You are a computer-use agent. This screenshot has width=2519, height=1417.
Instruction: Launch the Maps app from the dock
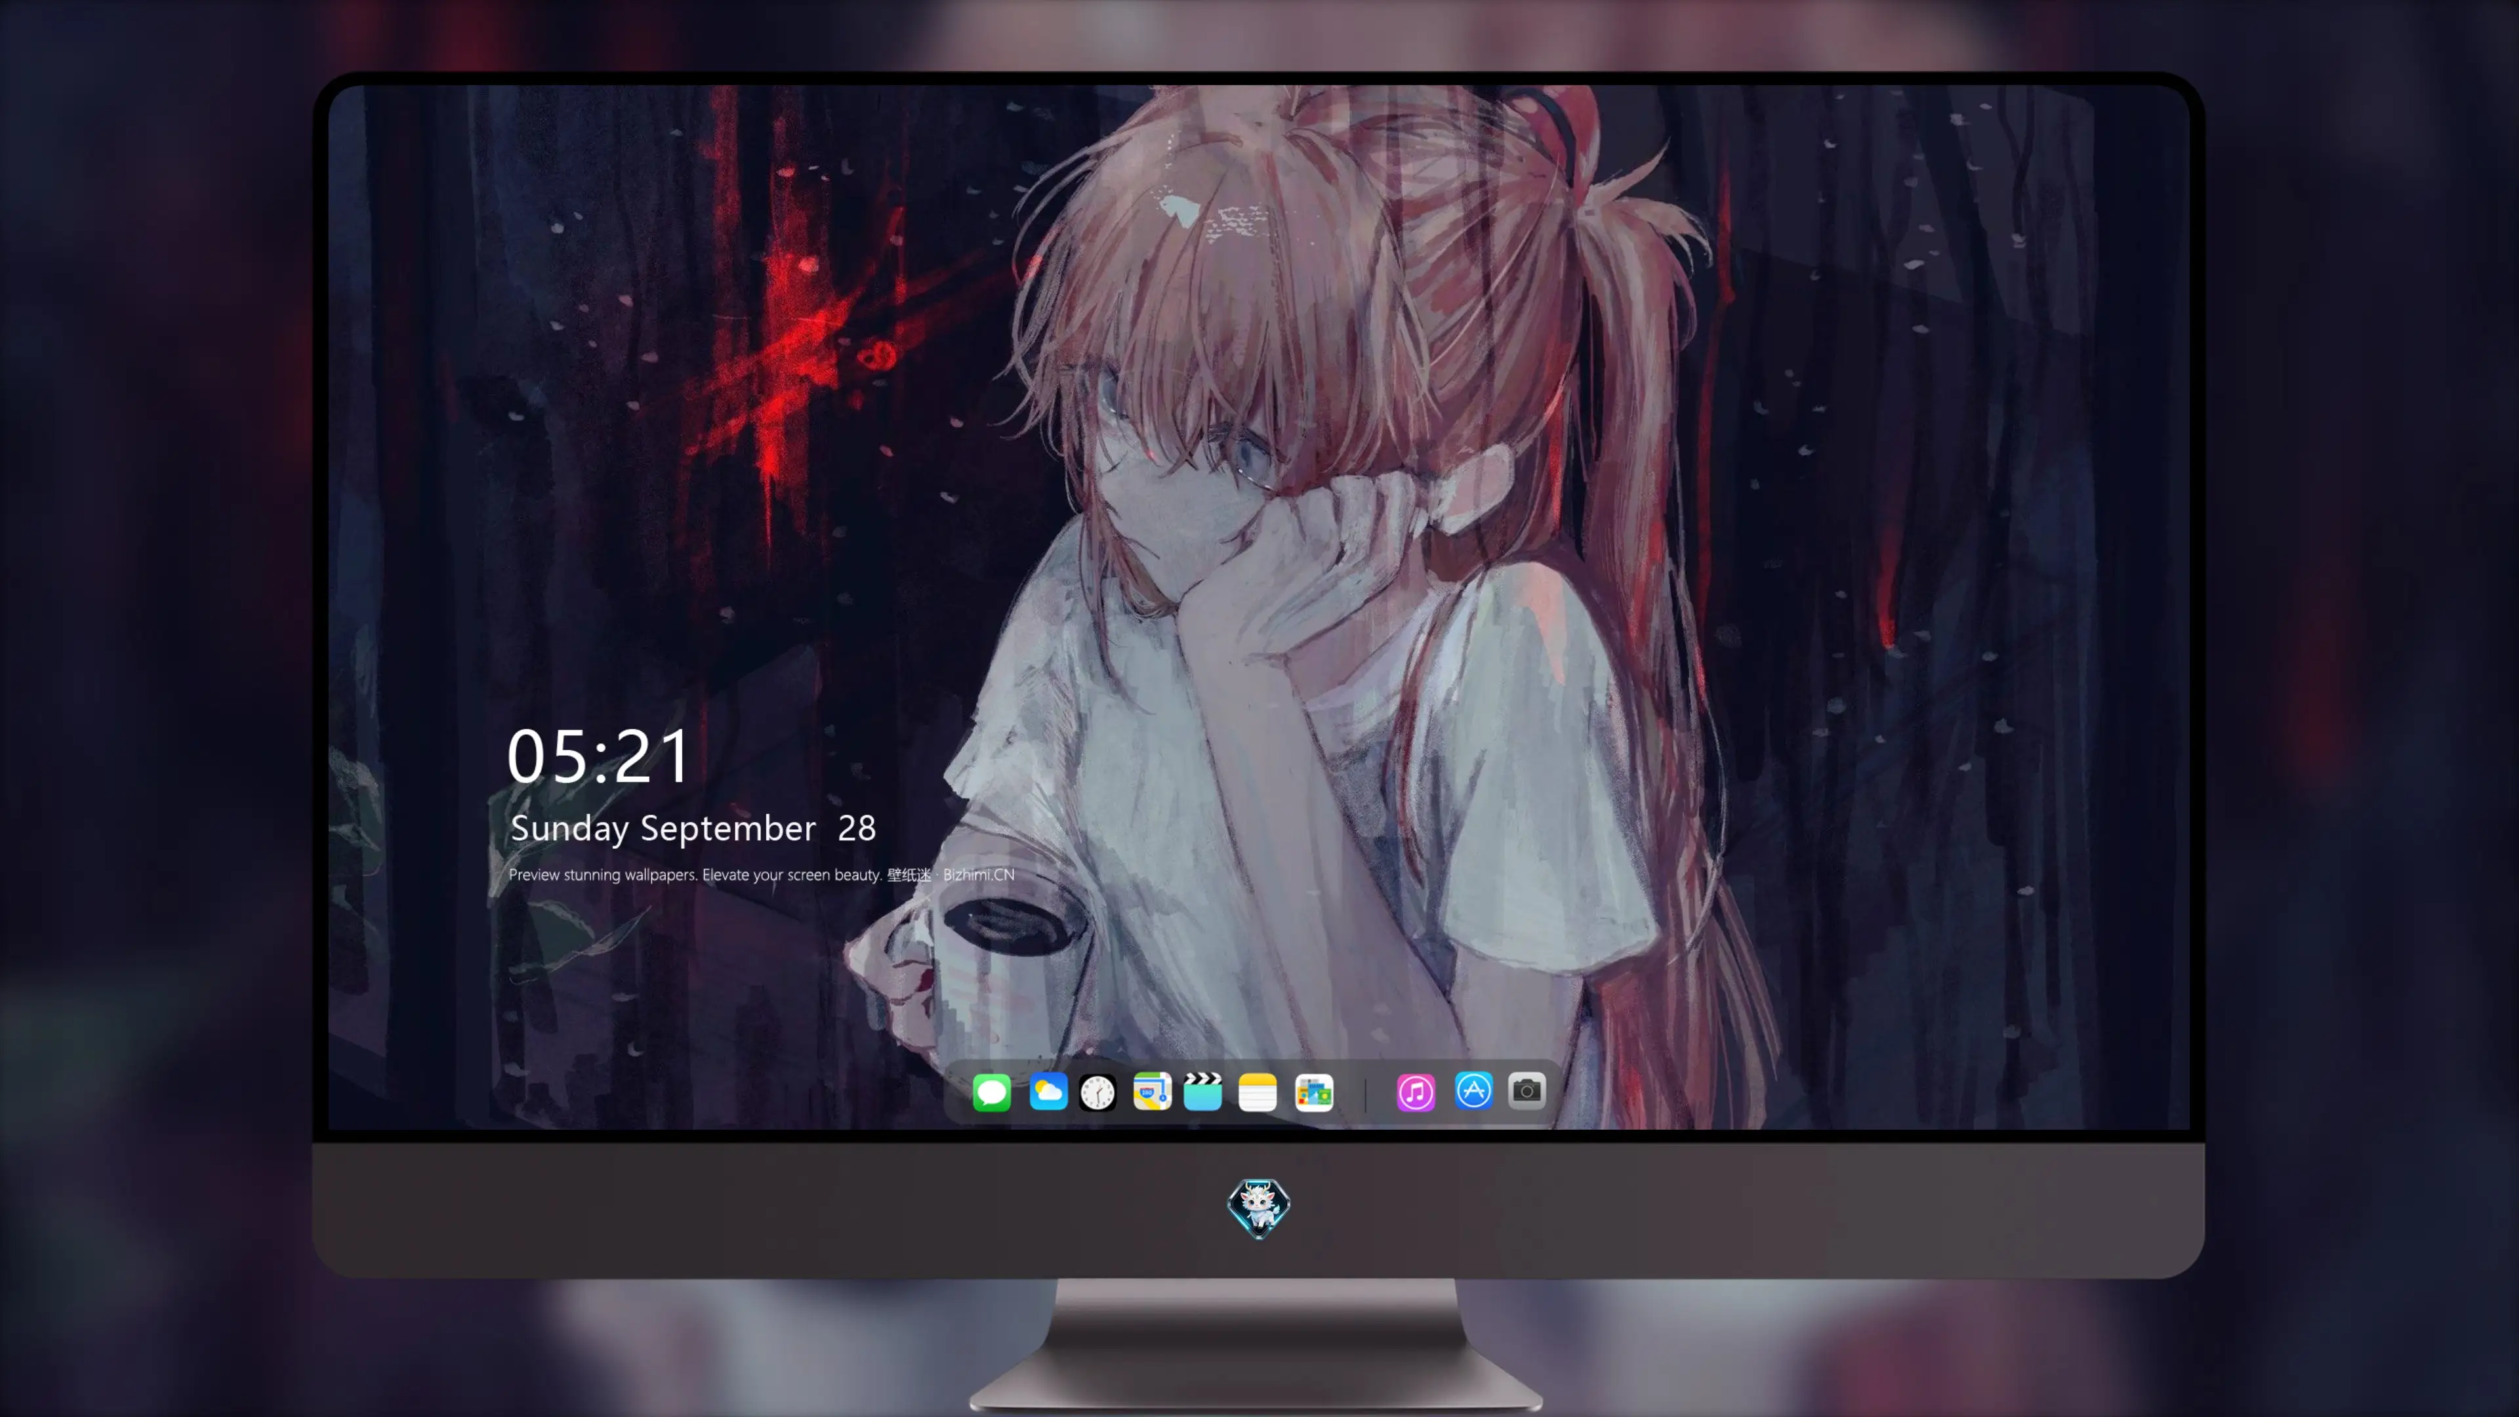tap(1152, 1092)
